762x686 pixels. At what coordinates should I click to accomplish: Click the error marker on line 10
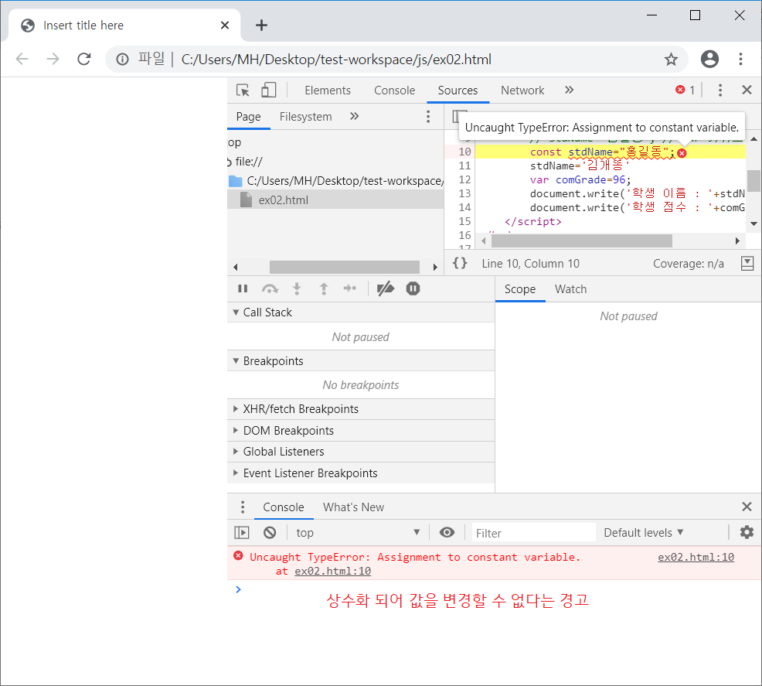pos(682,153)
